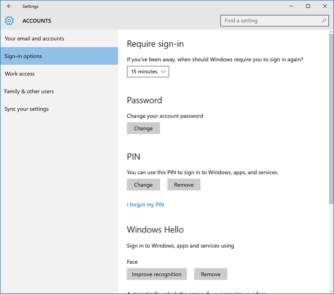Select Sign-in options in sidebar
Screen dimensions: 334x294
pyautogui.click(x=59, y=56)
